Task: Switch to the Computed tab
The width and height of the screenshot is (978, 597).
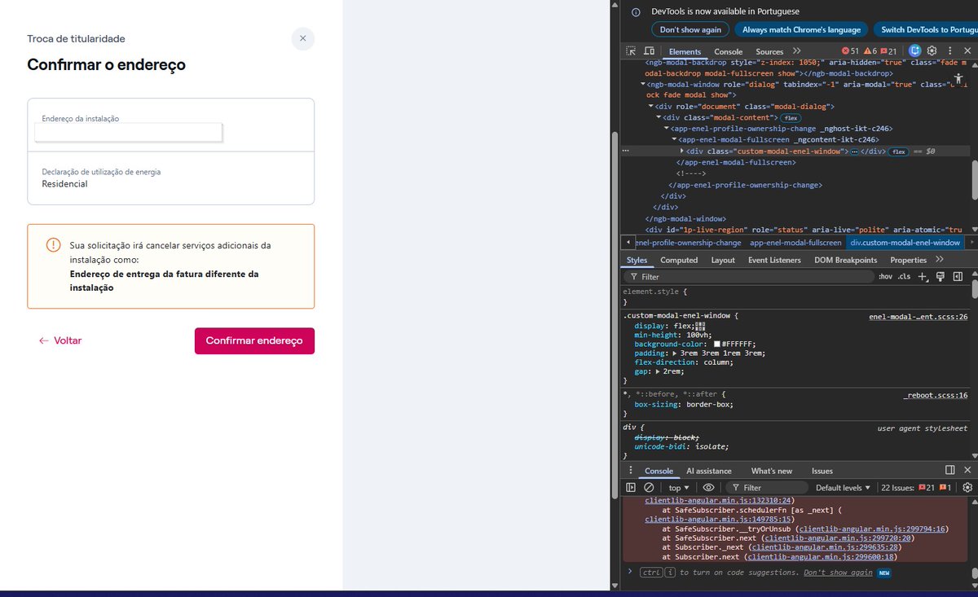Action: click(679, 260)
